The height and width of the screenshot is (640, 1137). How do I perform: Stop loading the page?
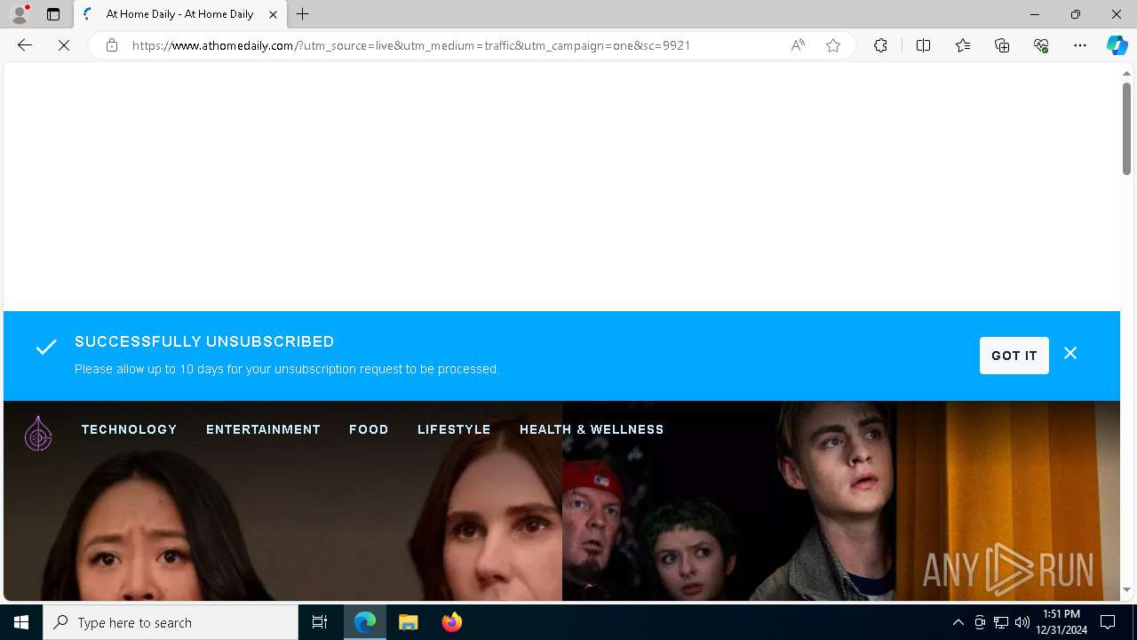click(64, 45)
